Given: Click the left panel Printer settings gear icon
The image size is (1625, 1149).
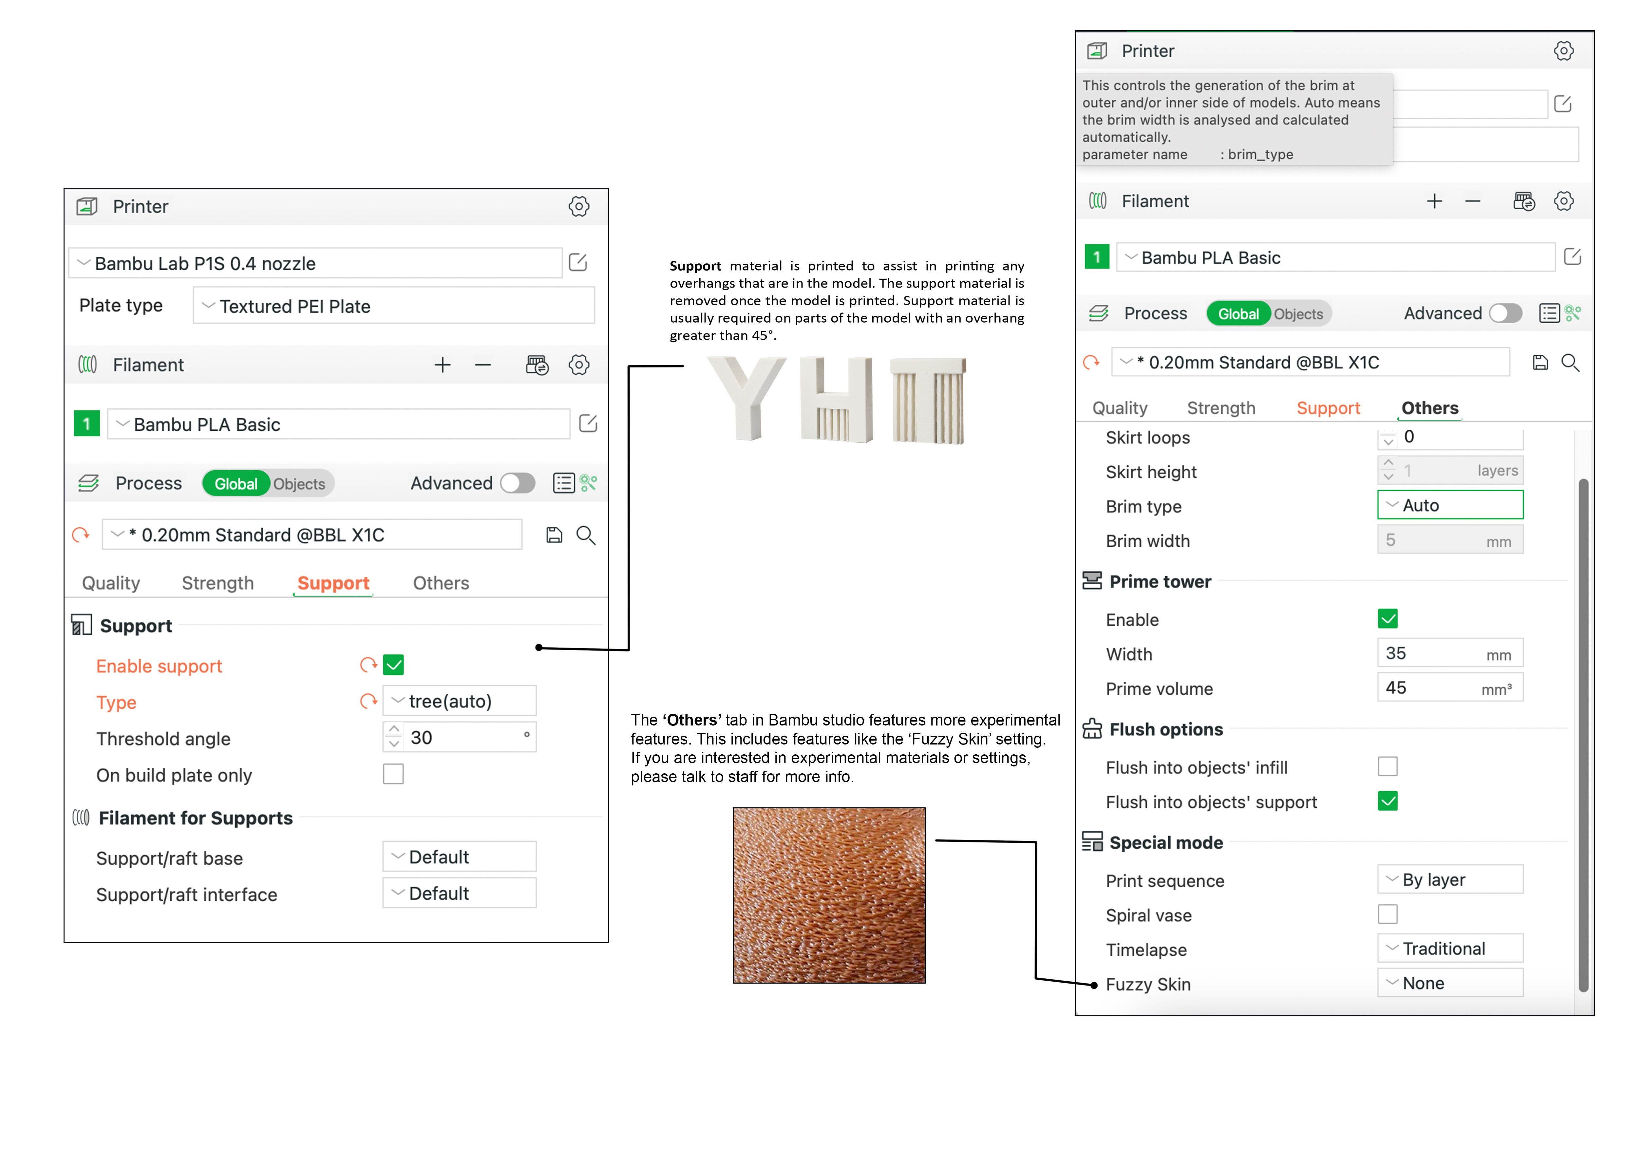Looking at the screenshot, I should tap(578, 207).
